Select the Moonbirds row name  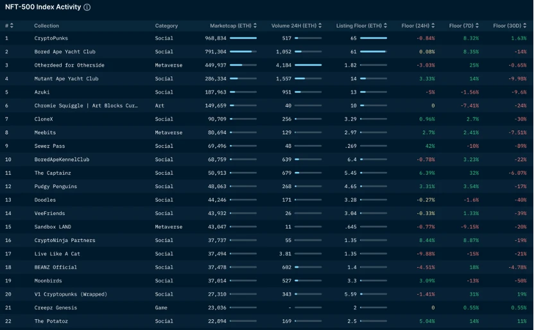click(48, 281)
